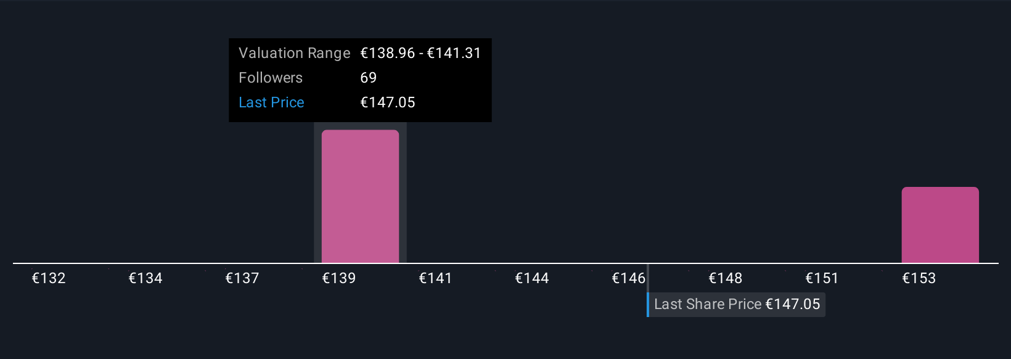Viewport: 1011px width, 359px height.
Task: Click the €148 axis label
Action: tap(726, 278)
